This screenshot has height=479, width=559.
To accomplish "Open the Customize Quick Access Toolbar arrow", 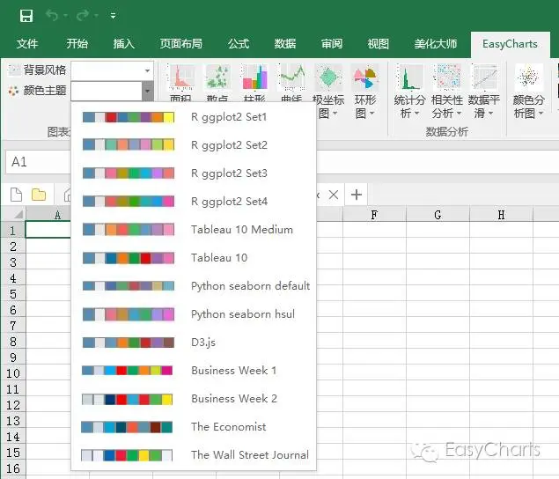I will pos(113,16).
